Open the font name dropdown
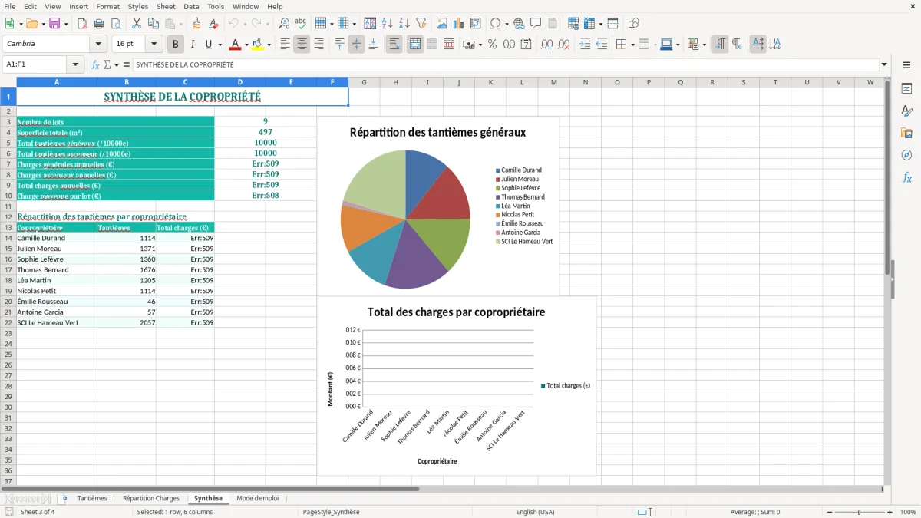This screenshot has height=518, width=921. (x=98, y=45)
